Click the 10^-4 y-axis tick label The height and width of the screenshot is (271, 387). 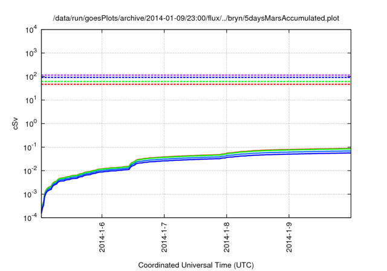click(x=30, y=218)
